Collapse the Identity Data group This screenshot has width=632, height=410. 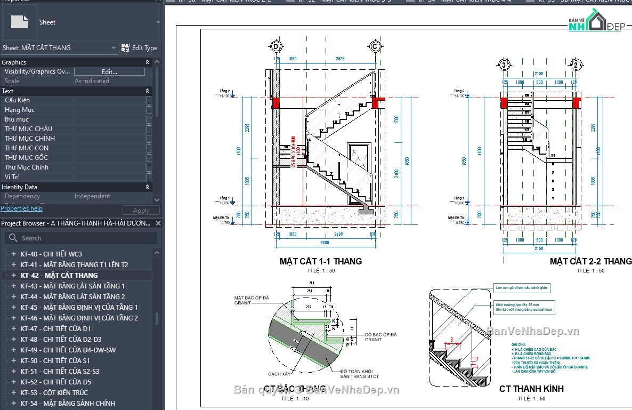(147, 187)
